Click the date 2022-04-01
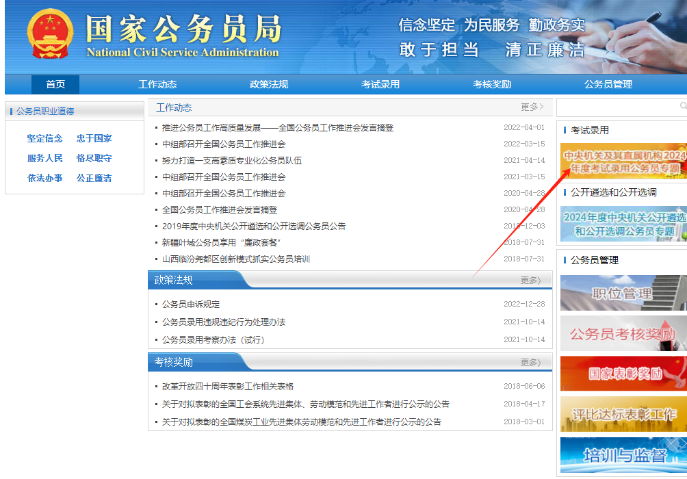Image resolution: width=687 pixels, height=479 pixels. coord(524,127)
